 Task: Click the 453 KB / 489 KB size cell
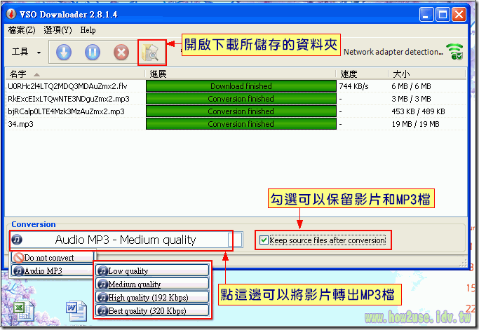(418, 111)
